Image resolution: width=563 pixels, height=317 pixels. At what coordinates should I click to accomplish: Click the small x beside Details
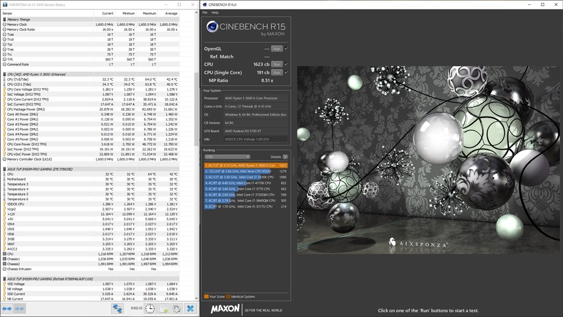tap(286, 156)
